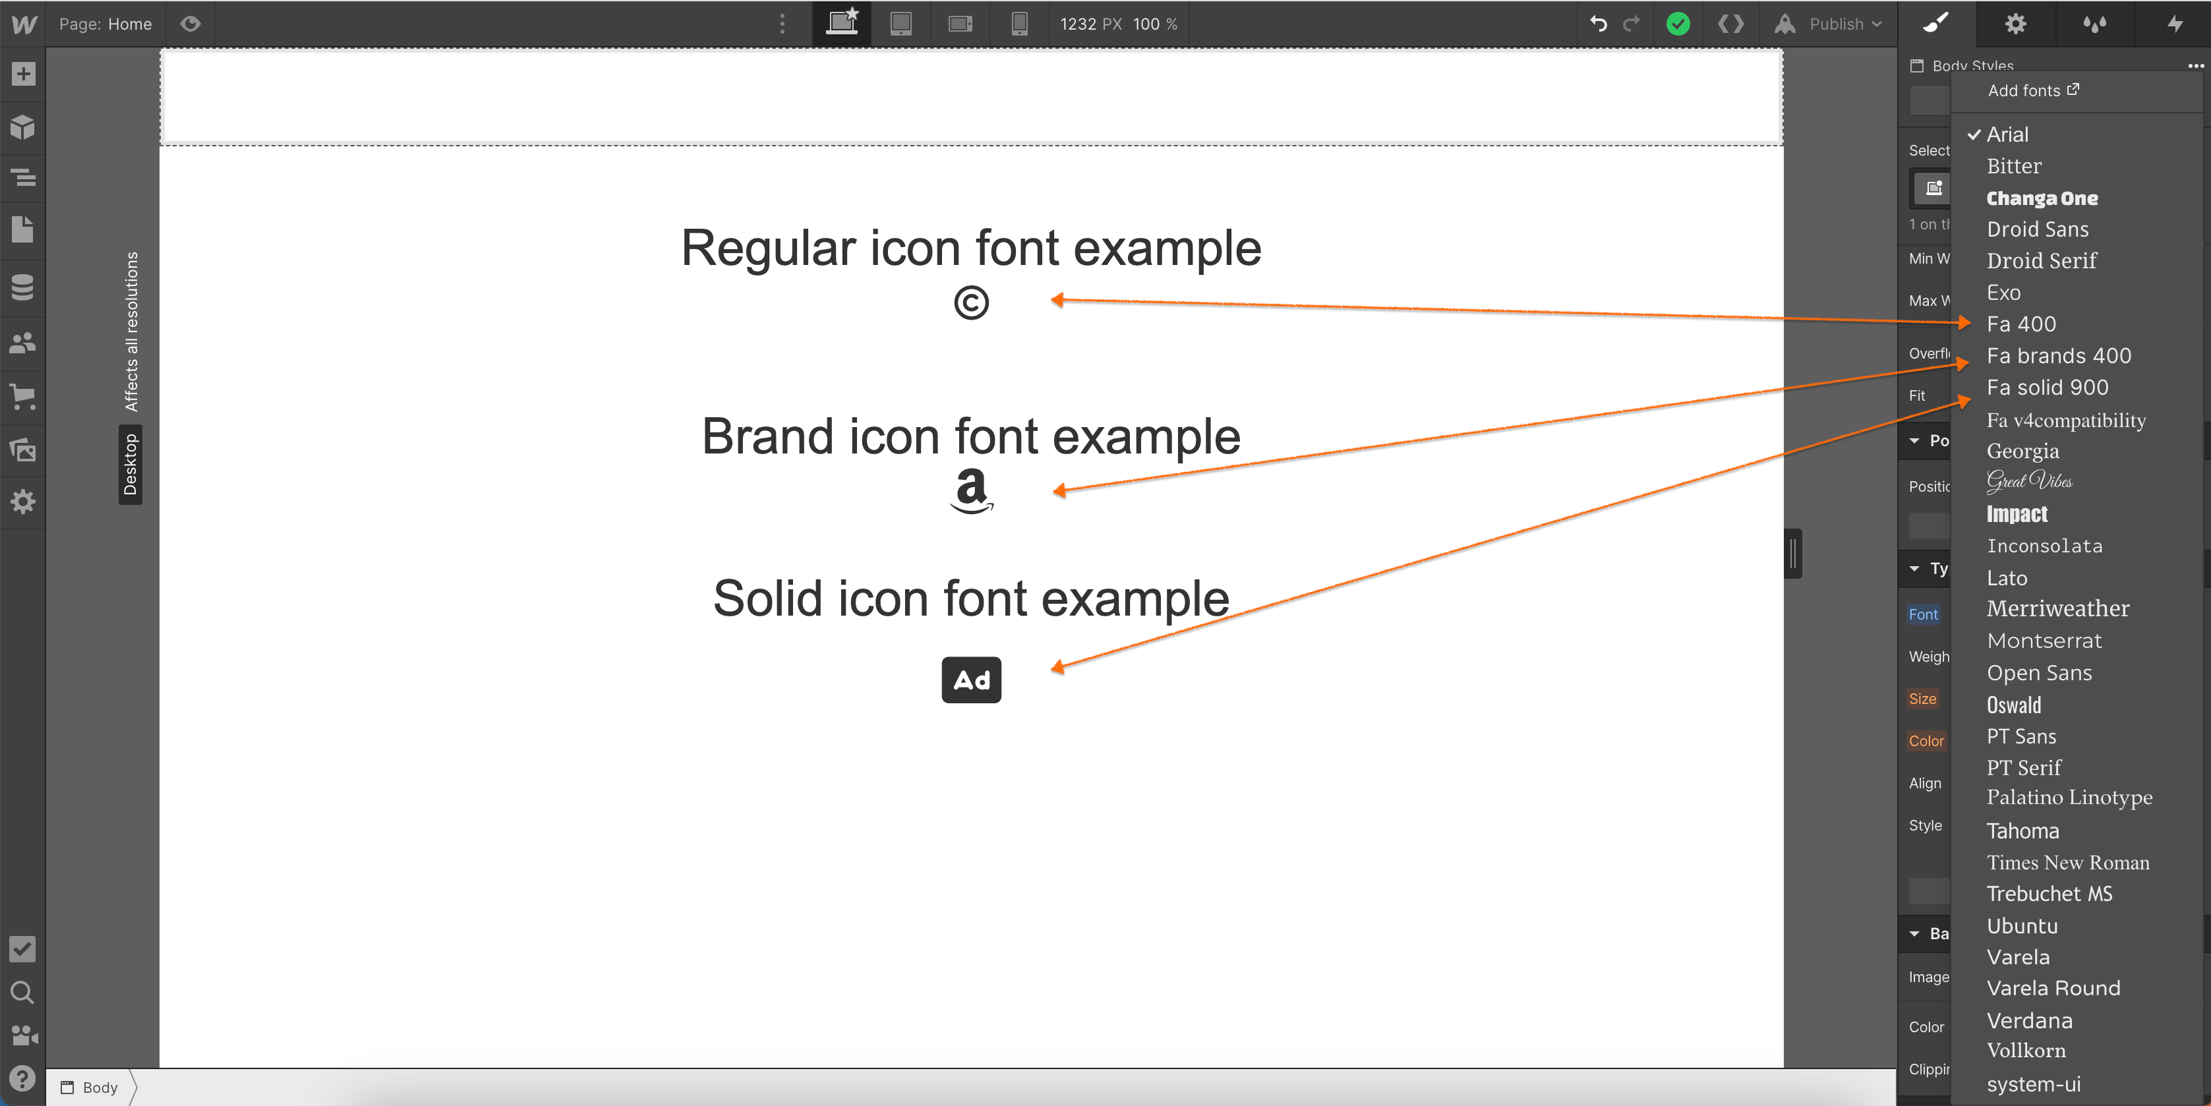Click the undo arrow in the toolbar
The image size is (2211, 1106).
point(1598,24)
